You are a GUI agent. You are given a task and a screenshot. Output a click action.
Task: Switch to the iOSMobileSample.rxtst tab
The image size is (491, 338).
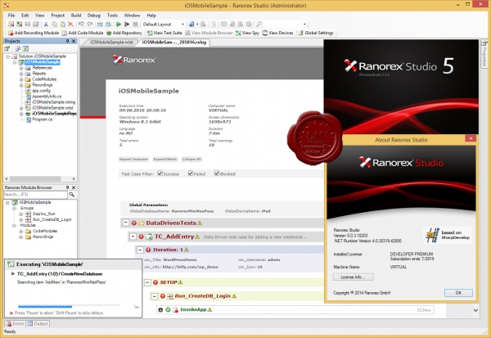click(x=111, y=43)
